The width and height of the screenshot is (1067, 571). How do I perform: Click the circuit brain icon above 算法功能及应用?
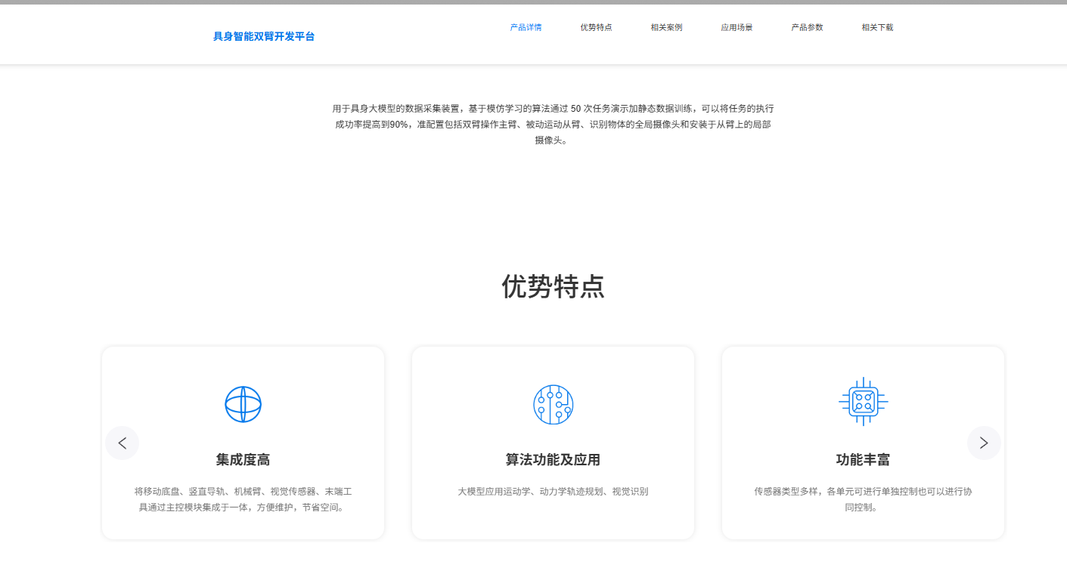tap(553, 404)
